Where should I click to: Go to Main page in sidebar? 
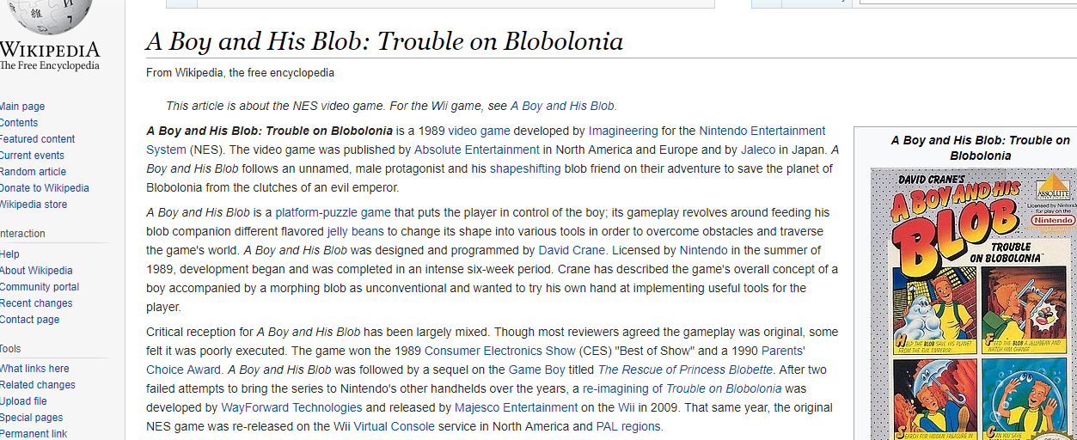pos(22,107)
